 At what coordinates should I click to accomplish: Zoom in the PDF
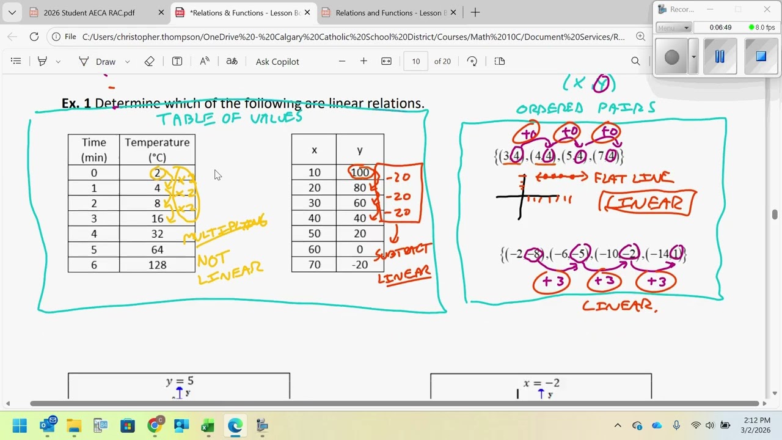tap(364, 61)
